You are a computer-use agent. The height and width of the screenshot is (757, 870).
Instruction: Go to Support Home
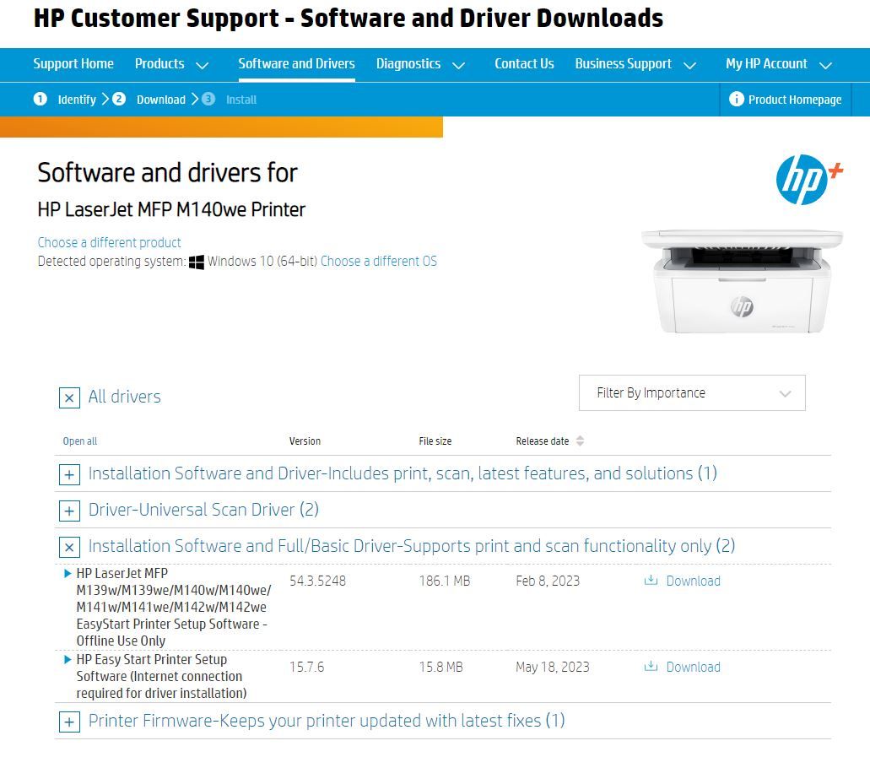point(73,64)
